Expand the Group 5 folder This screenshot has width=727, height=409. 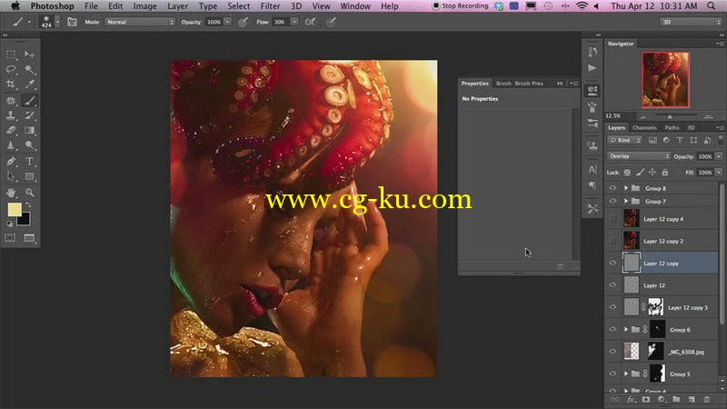626,374
